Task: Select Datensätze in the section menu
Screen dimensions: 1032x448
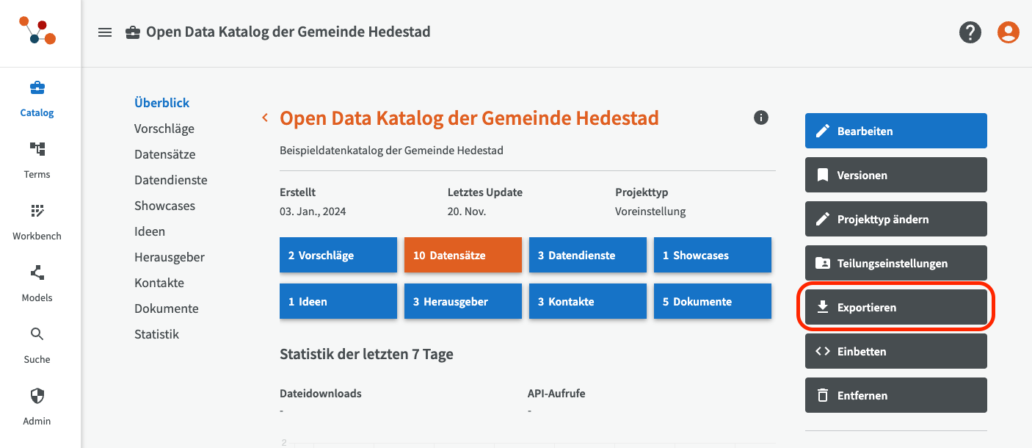Action: pyautogui.click(x=164, y=154)
